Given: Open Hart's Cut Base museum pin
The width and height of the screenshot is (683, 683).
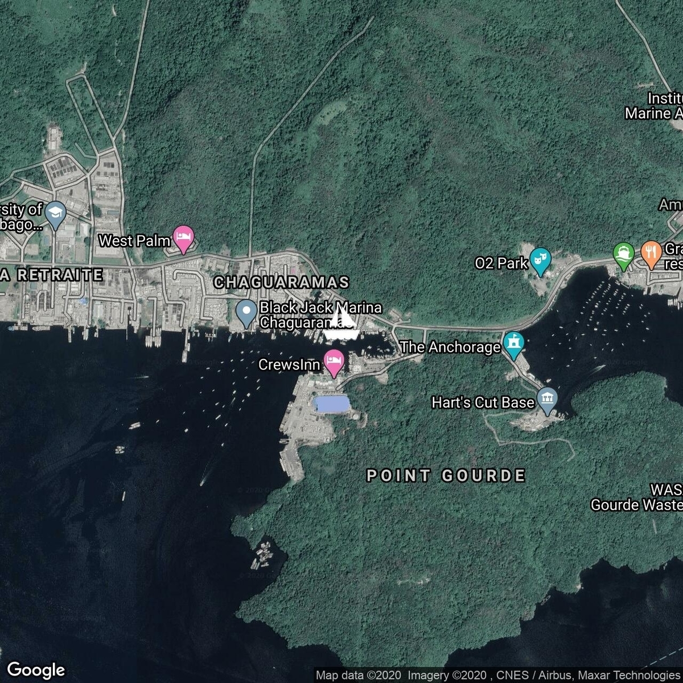Looking at the screenshot, I should [x=547, y=400].
